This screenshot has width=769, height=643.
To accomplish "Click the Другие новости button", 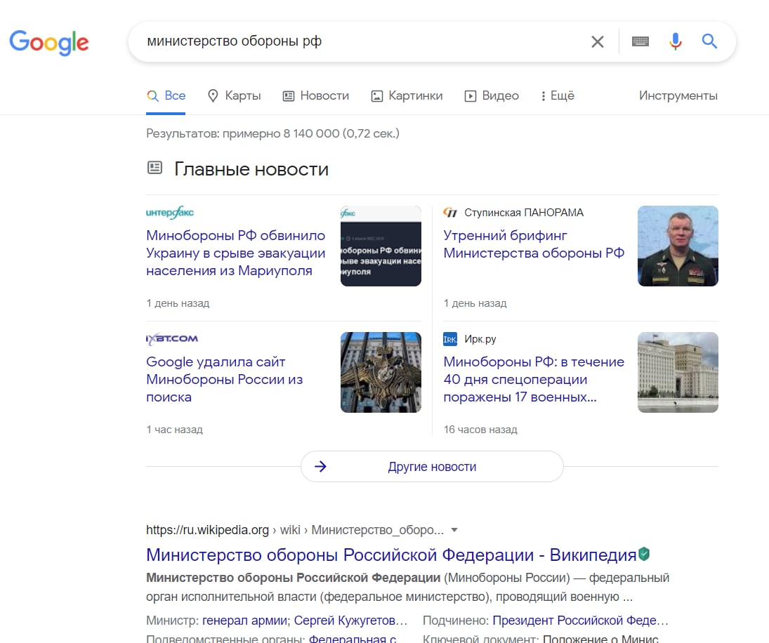I will [432, 467].
